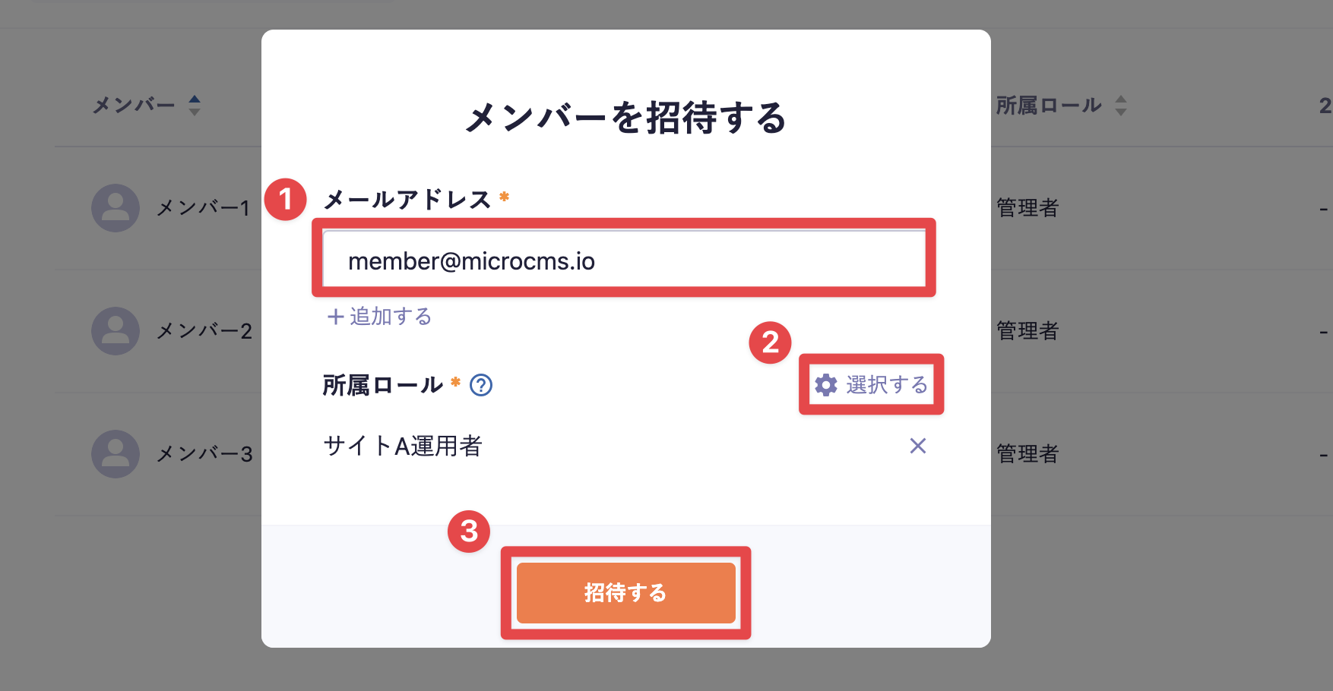
Task: Click the sort arrows beside 所属ロール
Action: (x=1120, y=106)
